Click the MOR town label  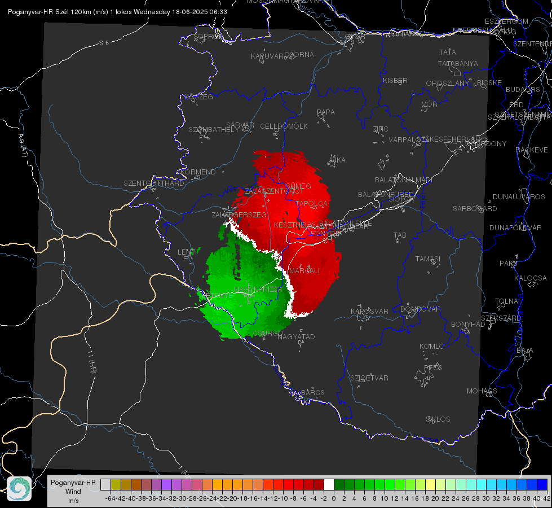(430, 104)
